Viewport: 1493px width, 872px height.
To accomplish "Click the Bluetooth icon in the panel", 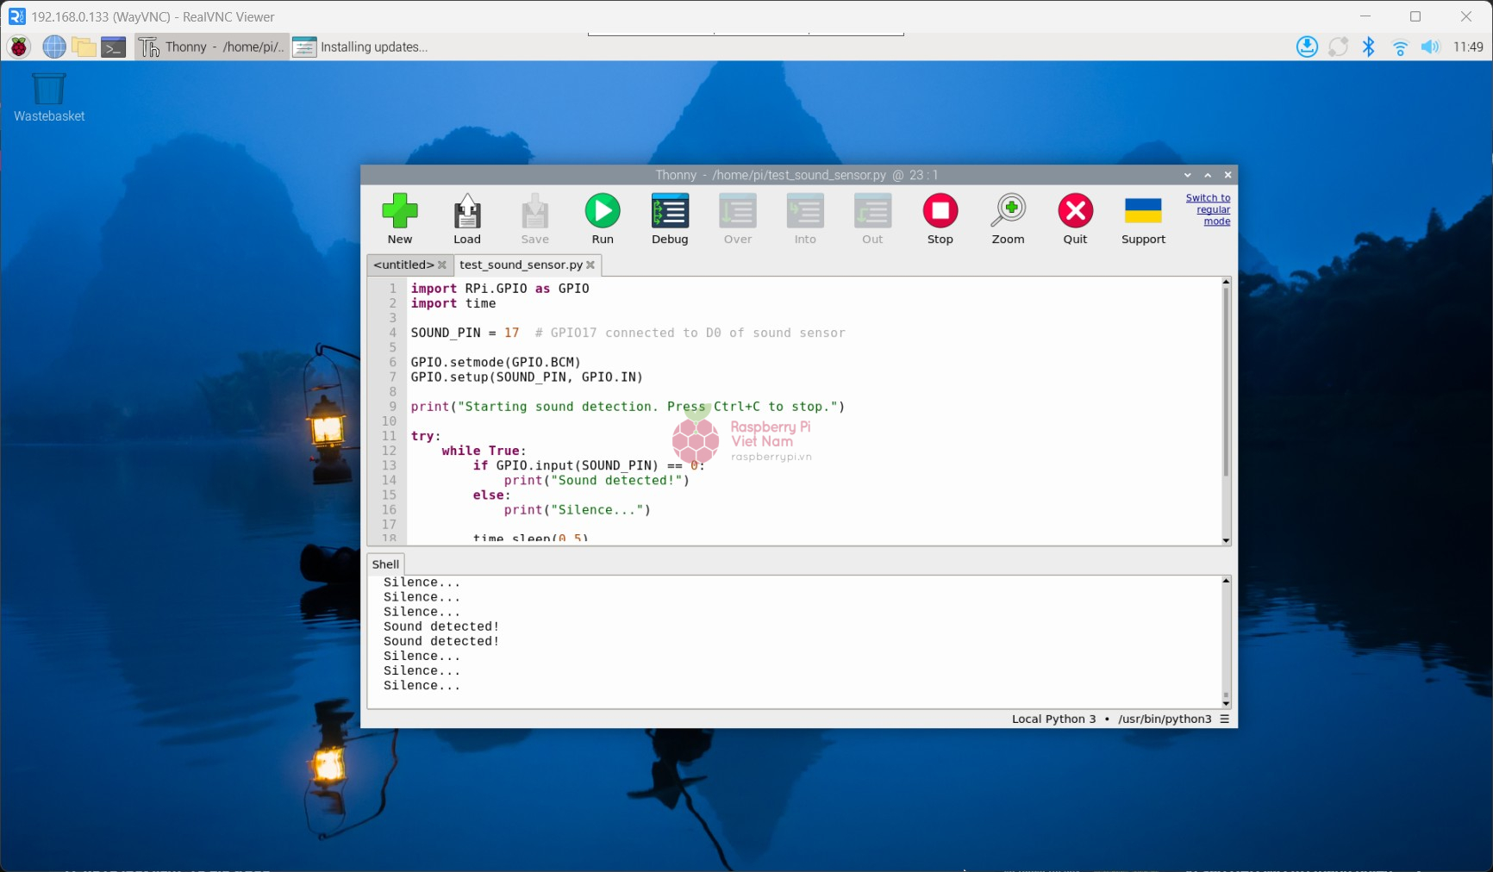I will coord(1368,47).
